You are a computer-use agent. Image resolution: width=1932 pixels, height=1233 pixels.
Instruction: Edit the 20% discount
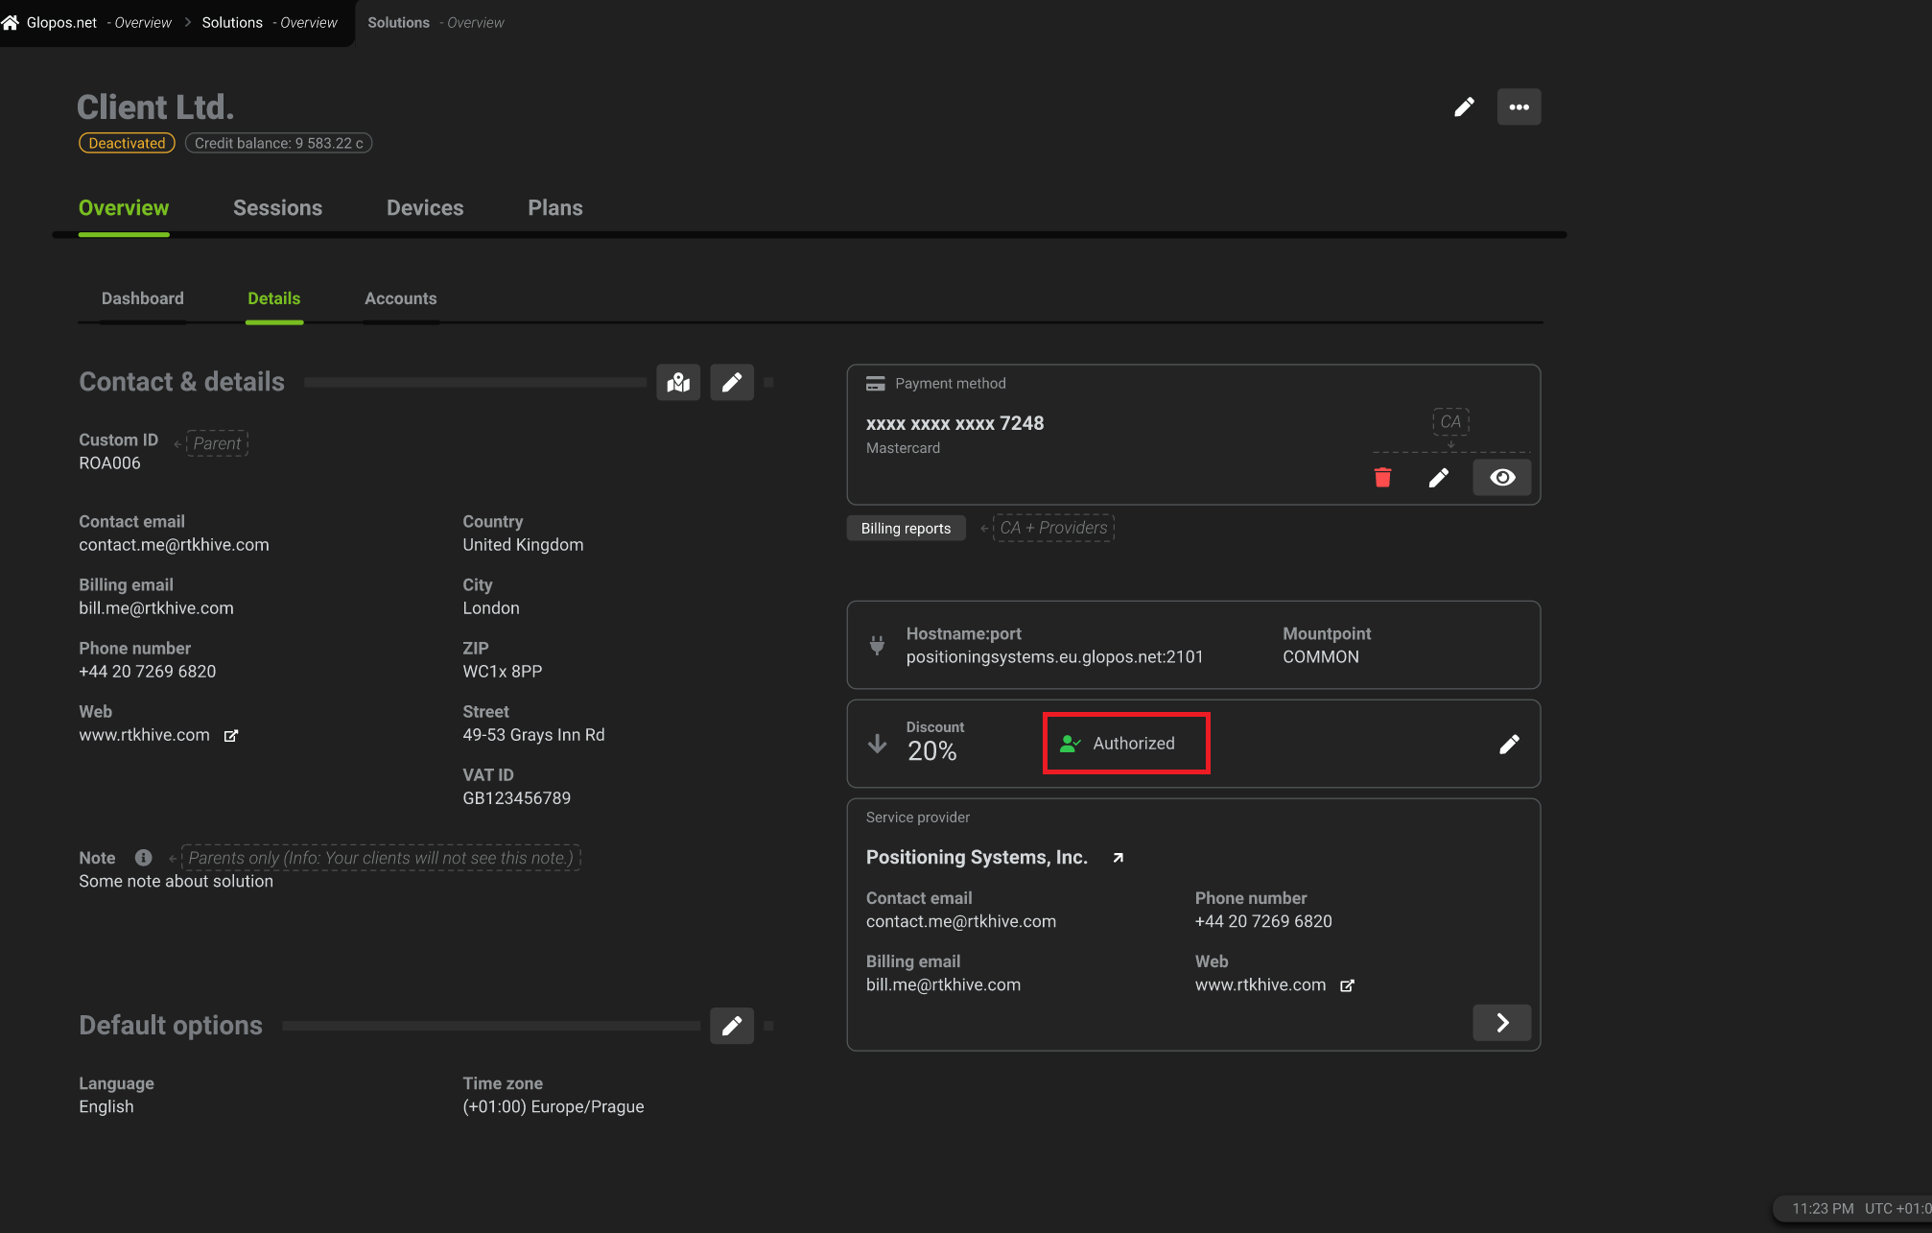pos(1510,744)
